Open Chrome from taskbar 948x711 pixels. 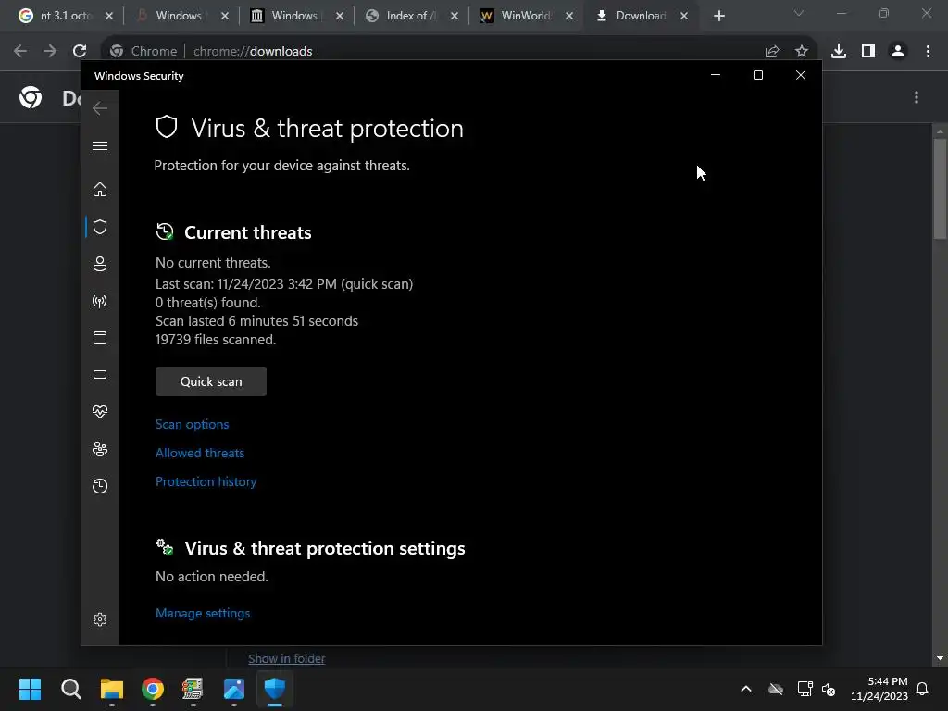[x=153, y=689]
